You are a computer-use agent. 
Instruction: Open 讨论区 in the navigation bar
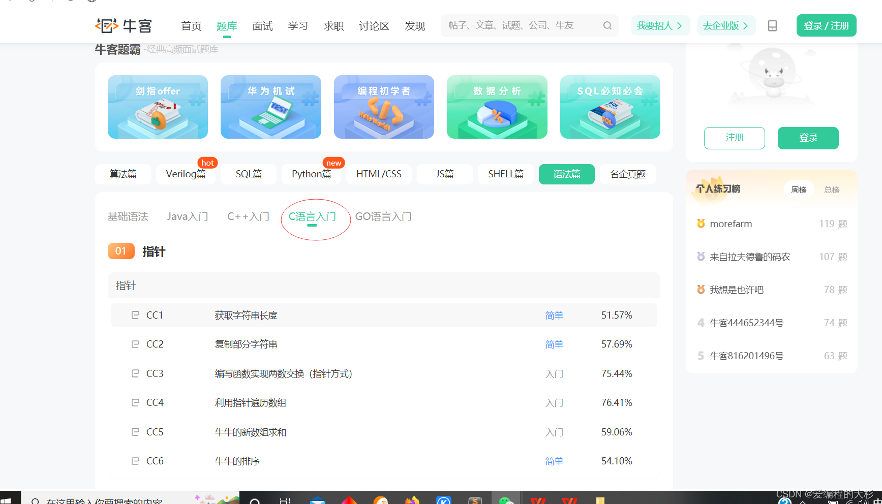coord(374,26)
